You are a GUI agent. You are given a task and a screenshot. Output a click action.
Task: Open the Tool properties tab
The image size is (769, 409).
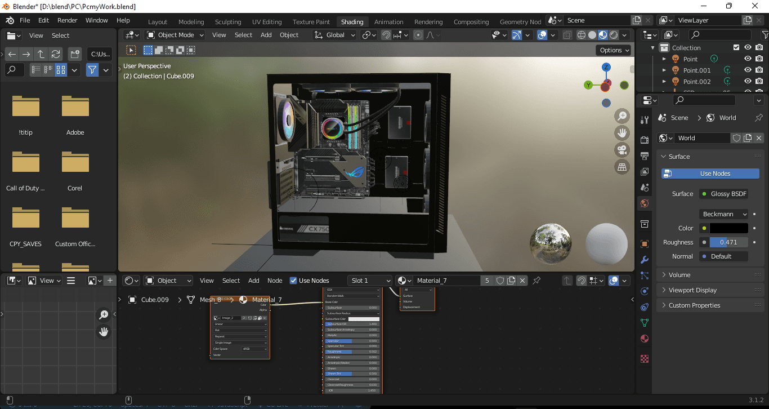coord(645,121)
